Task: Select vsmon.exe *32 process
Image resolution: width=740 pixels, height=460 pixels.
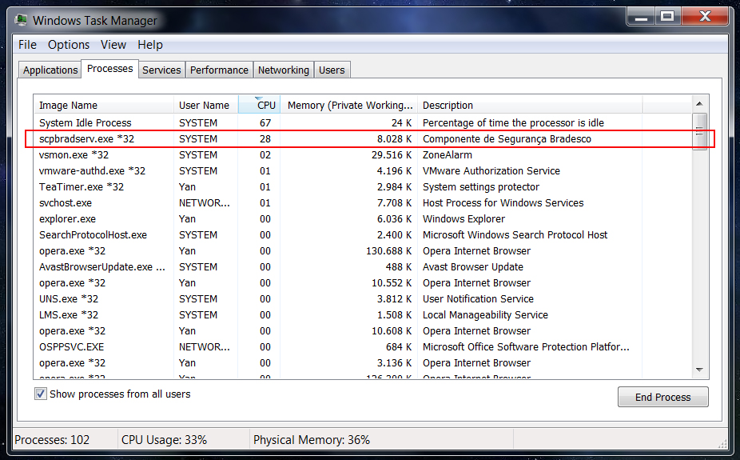Action: click(x=362, y=155)
